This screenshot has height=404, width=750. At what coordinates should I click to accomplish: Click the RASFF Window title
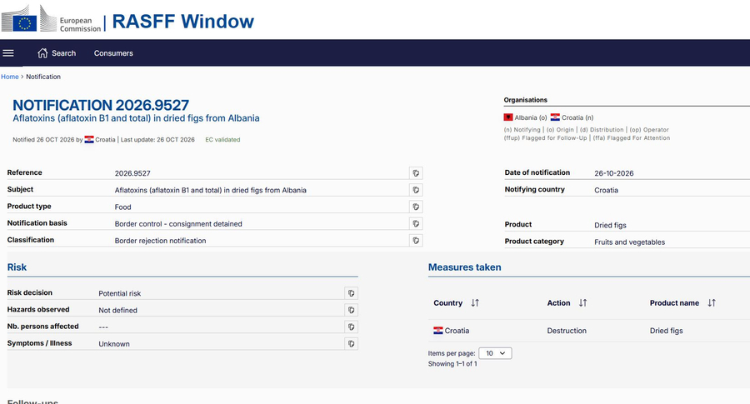pos(182,22)
